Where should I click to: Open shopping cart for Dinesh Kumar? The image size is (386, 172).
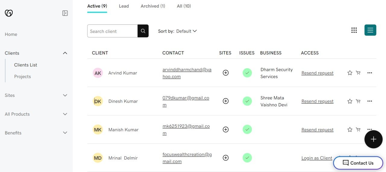358,101
